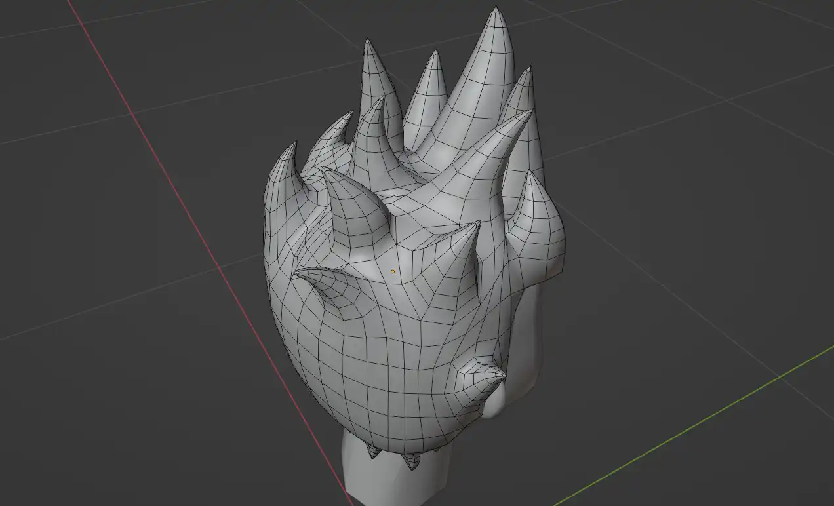Viewport: 834px width, 506px height.
Task: Click the orange origin dot on the mesh
Action: click(x=393, y=271)
